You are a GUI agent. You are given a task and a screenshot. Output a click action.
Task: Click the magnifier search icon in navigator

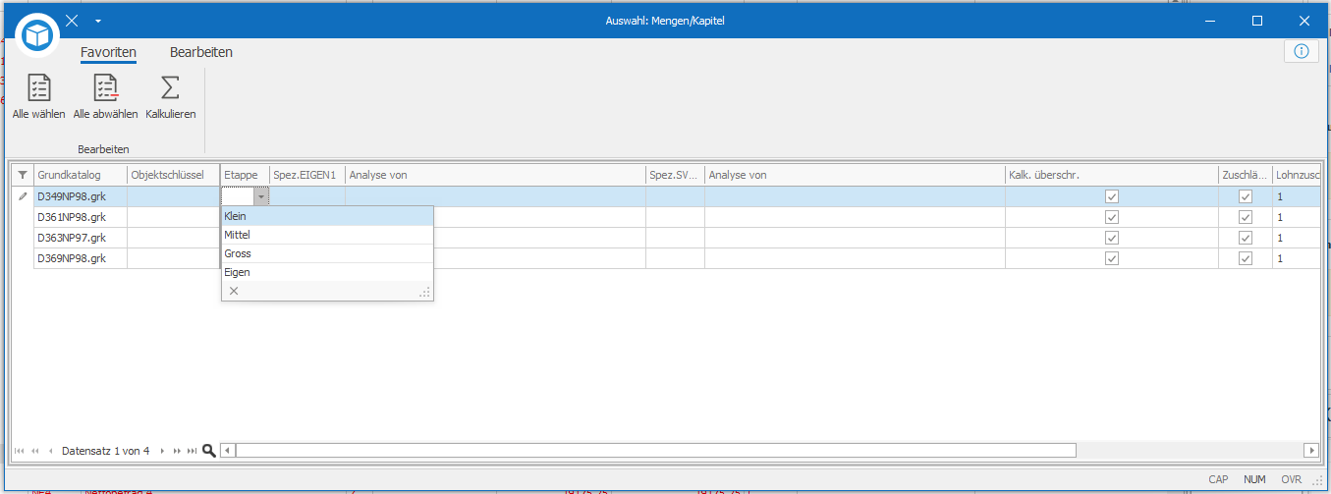[208, 451]
